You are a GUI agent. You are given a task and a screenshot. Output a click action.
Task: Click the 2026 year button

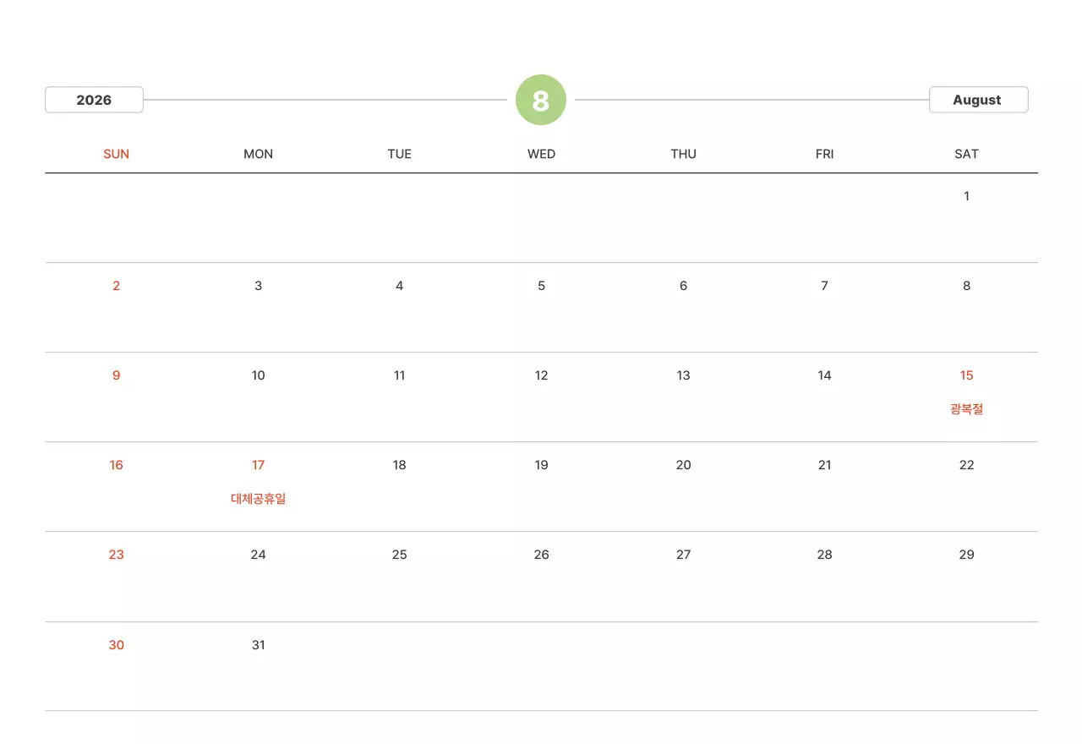[x=94, y=100]
